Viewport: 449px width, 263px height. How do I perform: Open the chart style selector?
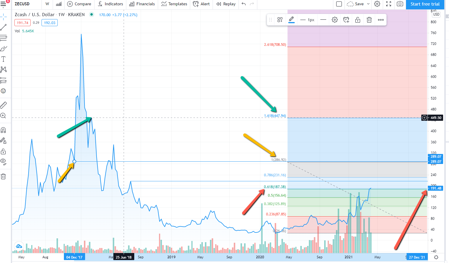point(59,4)
